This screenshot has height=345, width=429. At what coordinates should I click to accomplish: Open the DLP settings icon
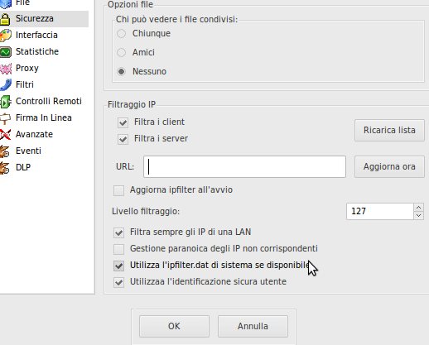[x=5, y=168]
